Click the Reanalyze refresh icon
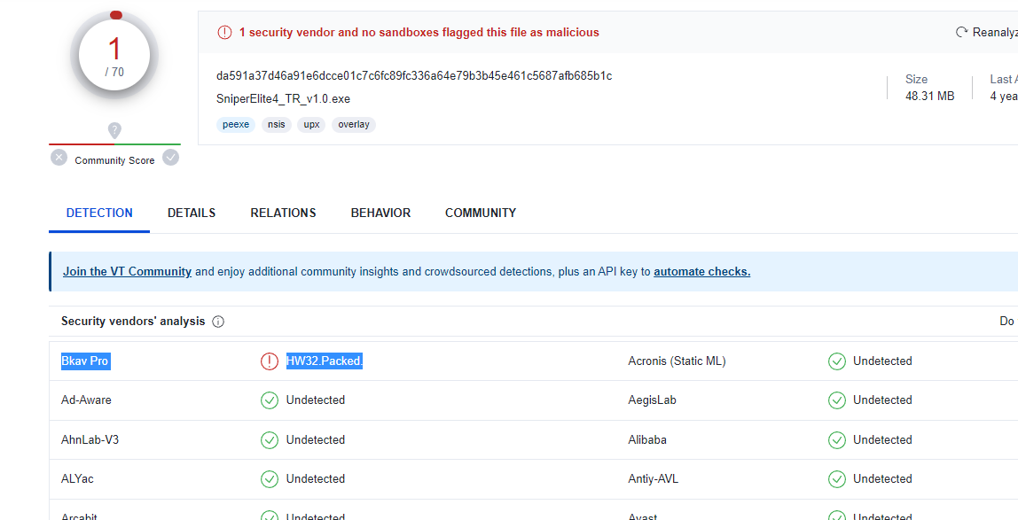 (961, 33)
